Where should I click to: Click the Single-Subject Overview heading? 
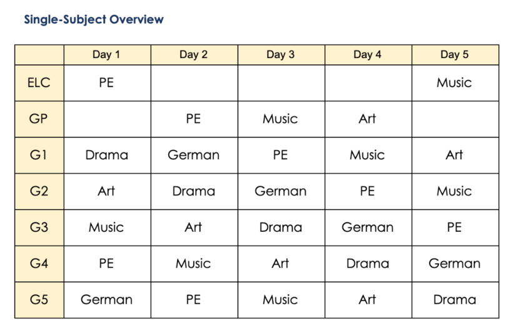pos(94,19)
